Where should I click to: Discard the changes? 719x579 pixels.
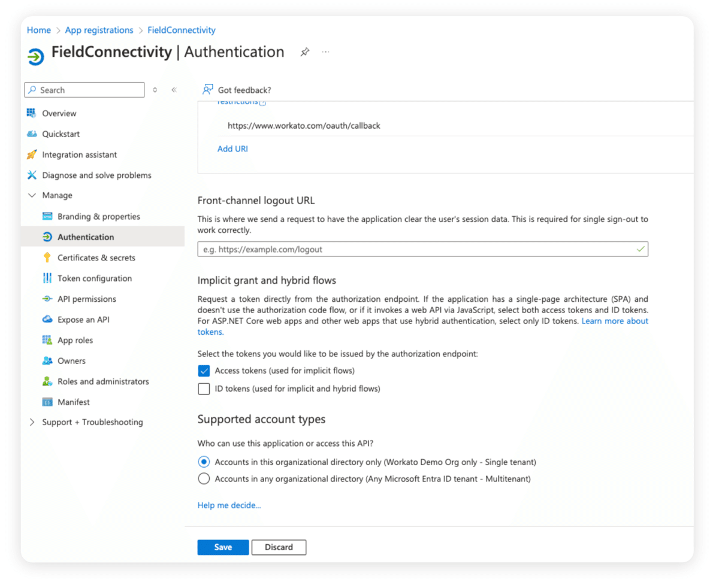click(279, 547)
